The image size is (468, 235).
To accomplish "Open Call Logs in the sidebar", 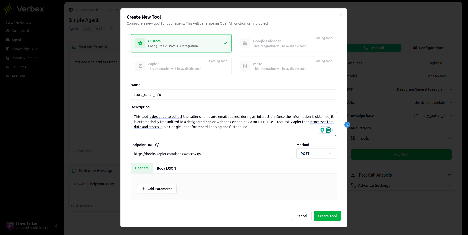I will tap(19, 67).
